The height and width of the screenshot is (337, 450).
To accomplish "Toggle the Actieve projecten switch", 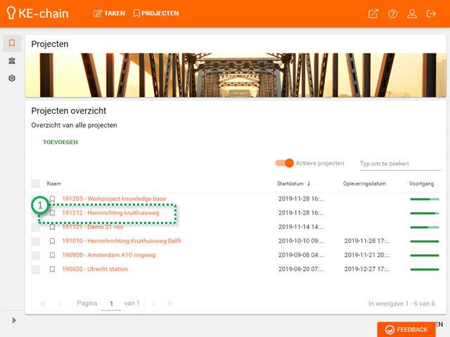I will (x=285, y=163).
